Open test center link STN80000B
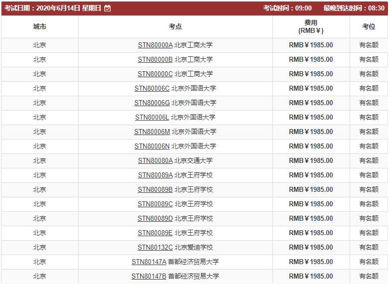Viewport: 389px width, 288px height. [x=155, y=60]
